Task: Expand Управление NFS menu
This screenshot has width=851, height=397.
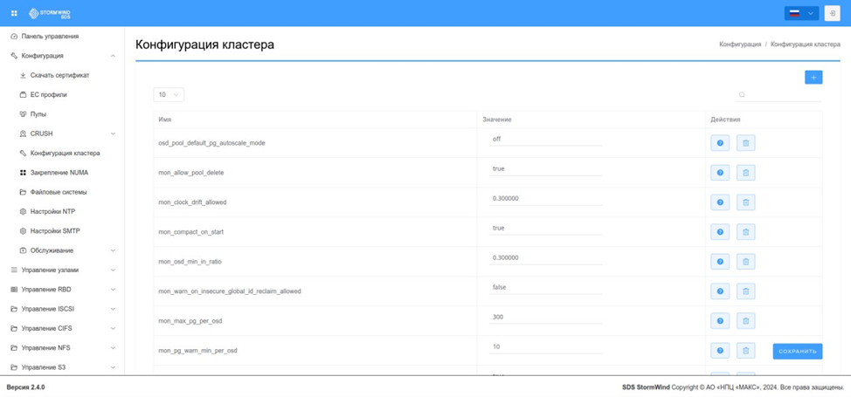Action: pyautogui.click(x=113, y=347)
